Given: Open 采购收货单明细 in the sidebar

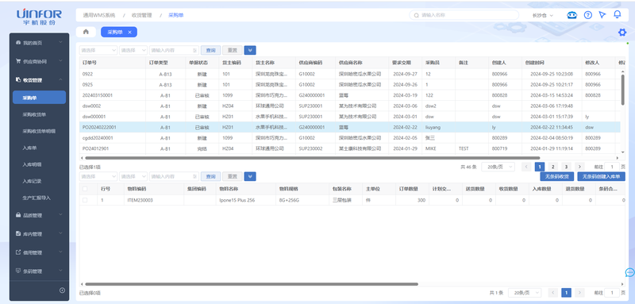Looking at the screenshot, I should (39, 131).
